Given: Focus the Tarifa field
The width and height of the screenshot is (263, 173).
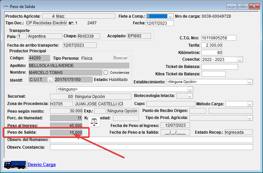Looking at the screenshot, I should pos(212,45).
